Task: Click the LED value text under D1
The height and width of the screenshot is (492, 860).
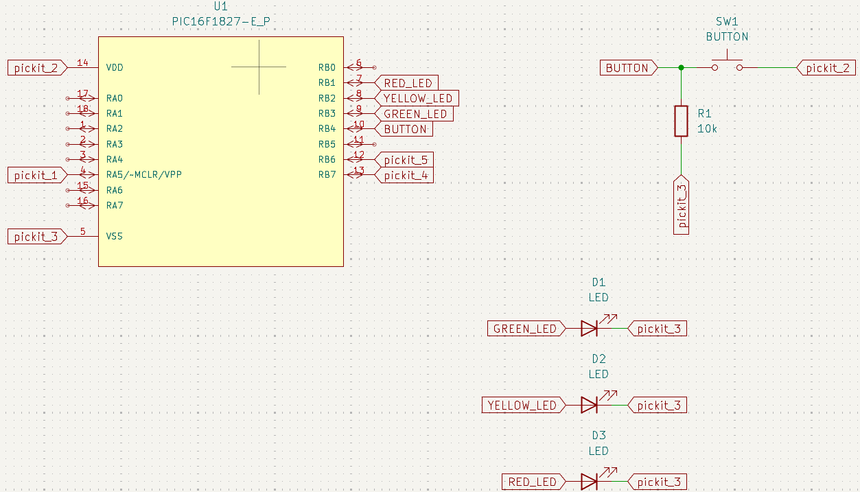Action: pos(598,298)
